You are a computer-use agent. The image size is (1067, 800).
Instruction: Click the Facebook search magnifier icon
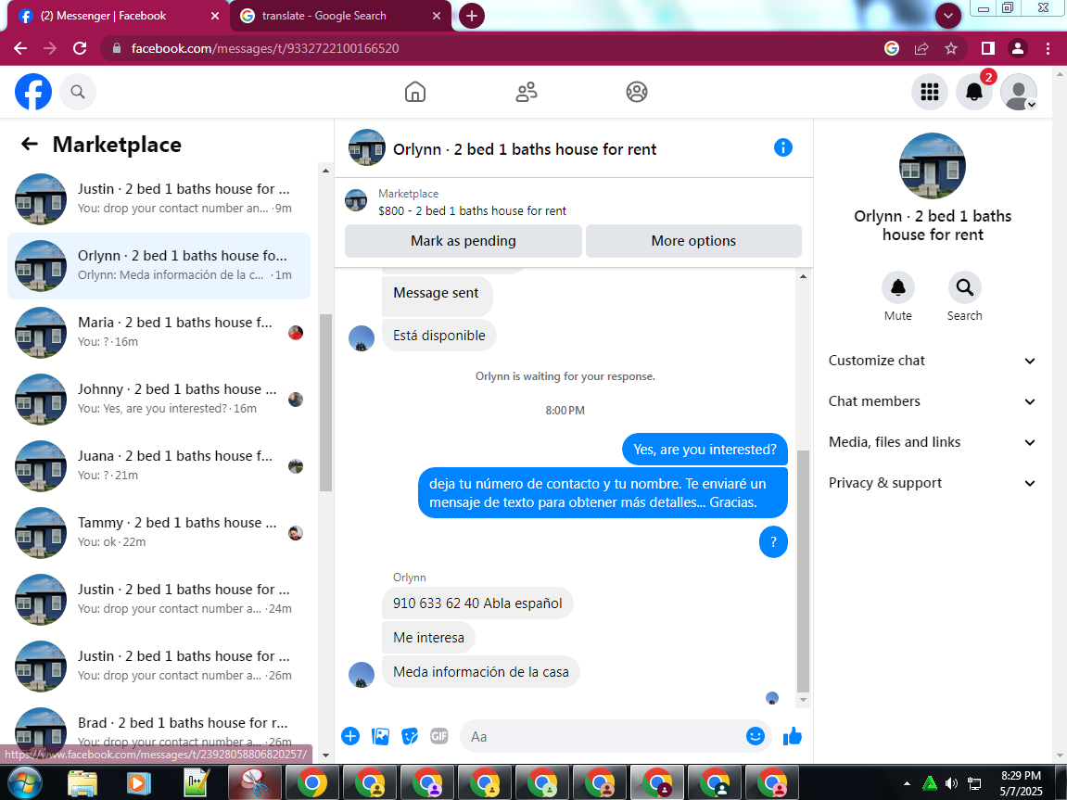[x=78, y=92]
